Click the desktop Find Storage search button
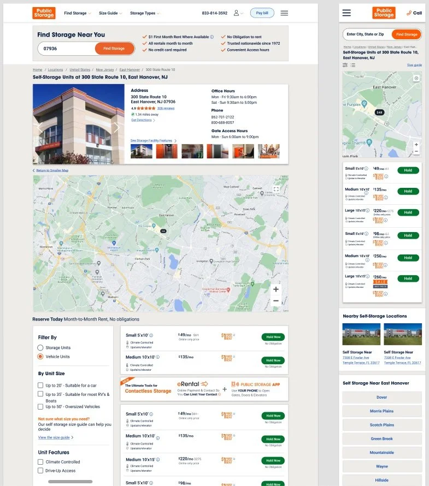The image size is (429, 486). [114, 49]
